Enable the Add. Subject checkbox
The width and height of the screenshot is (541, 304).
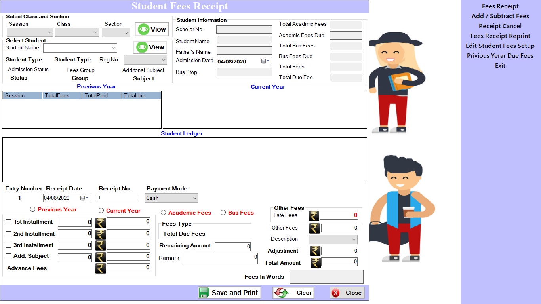[8, 256]
